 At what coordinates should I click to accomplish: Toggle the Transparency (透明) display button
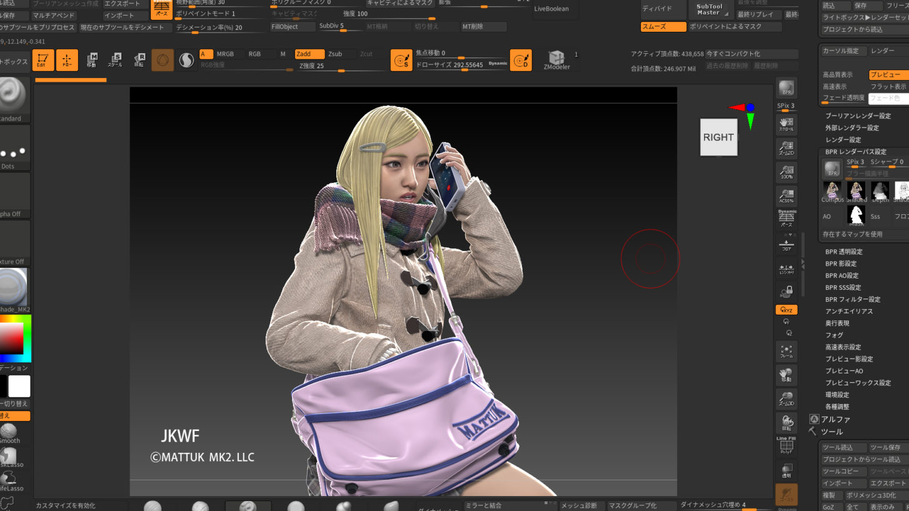click(x=786, y=470)
